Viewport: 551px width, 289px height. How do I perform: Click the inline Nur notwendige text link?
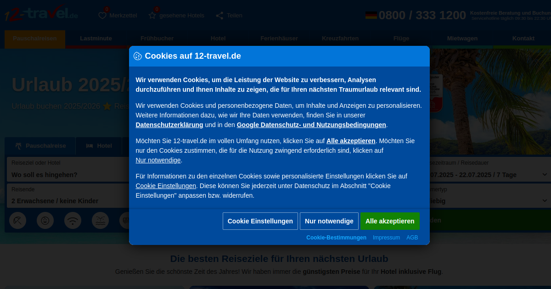158,160
